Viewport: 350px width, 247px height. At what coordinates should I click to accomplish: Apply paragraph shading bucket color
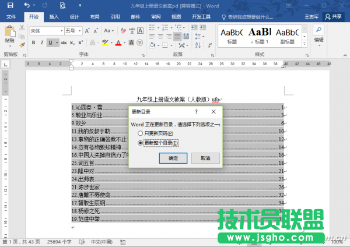152,45
